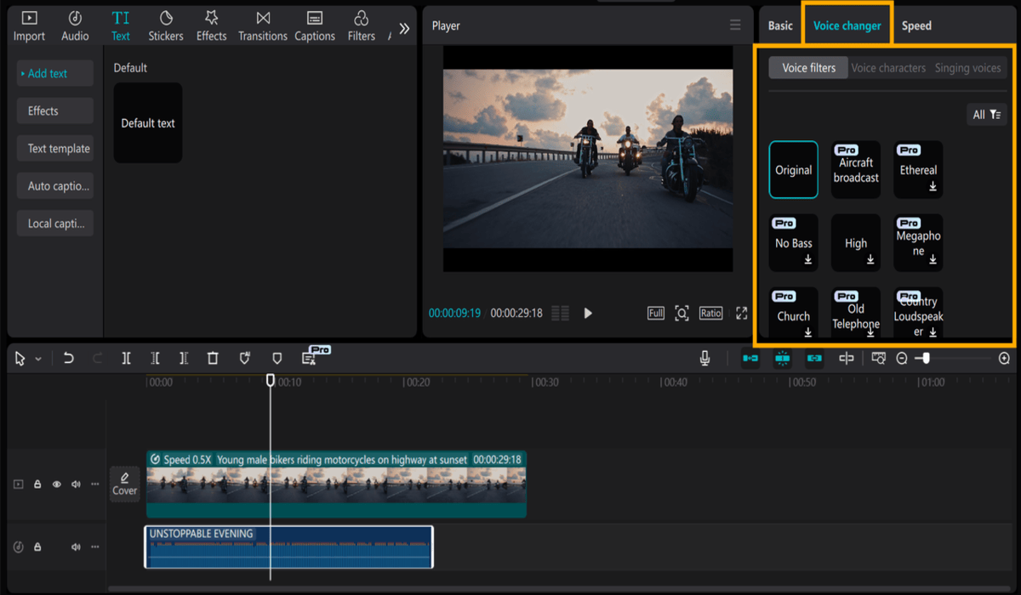Open the selection tool dropdown arrow
1021x595 pixels.
click(x=38, y=360)
